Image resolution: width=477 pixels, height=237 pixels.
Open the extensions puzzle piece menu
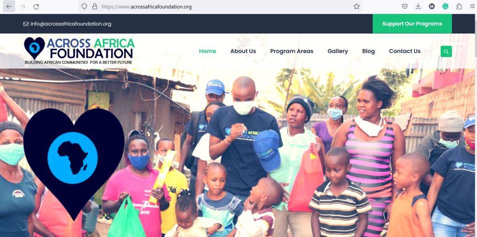click(459, 7)
